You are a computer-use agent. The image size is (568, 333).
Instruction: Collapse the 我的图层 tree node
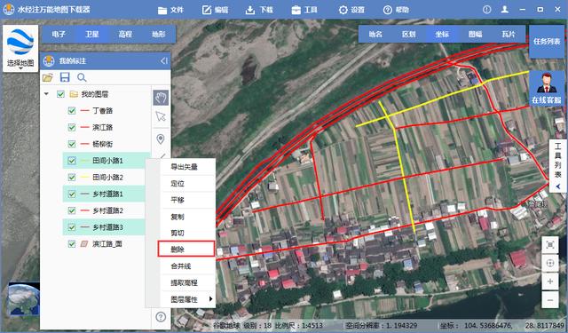46,94
